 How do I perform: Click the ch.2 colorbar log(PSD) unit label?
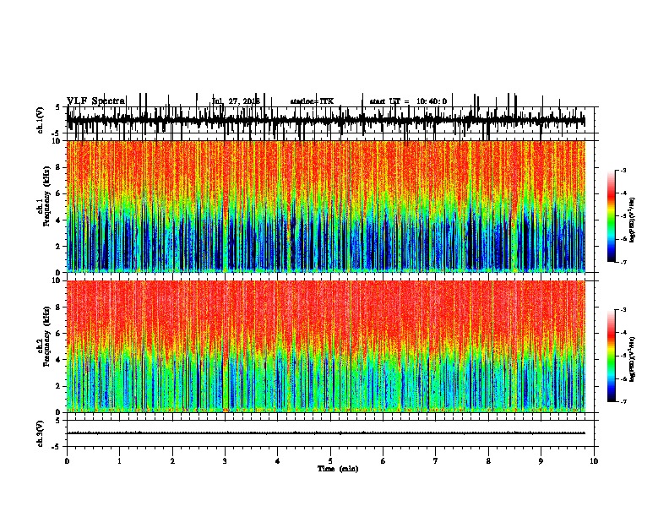(x=632, y=359)
